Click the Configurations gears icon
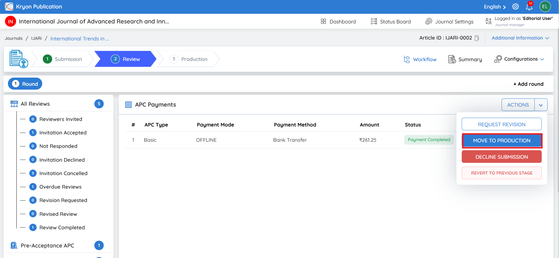 (x=498, y=59)
